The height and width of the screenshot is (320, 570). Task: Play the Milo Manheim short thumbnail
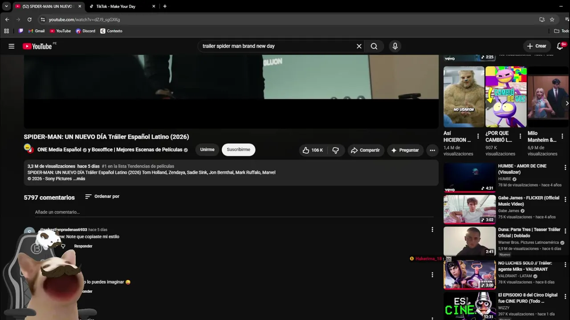[548, 97]
